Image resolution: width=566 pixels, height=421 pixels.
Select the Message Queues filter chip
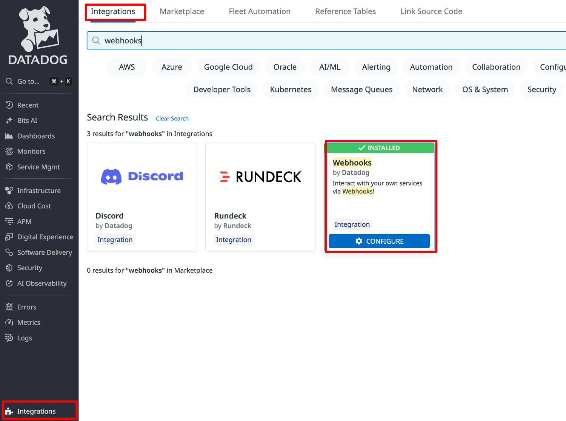[x=361, y=89]
